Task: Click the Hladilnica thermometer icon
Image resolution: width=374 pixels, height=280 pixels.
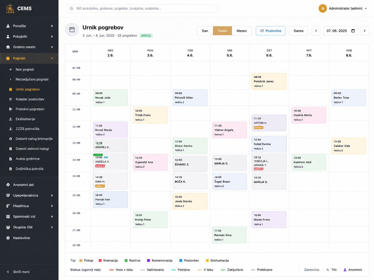Action: click(x=8, y=206)
